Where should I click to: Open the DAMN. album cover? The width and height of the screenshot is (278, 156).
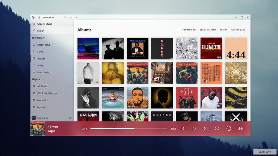click(211, 97)
